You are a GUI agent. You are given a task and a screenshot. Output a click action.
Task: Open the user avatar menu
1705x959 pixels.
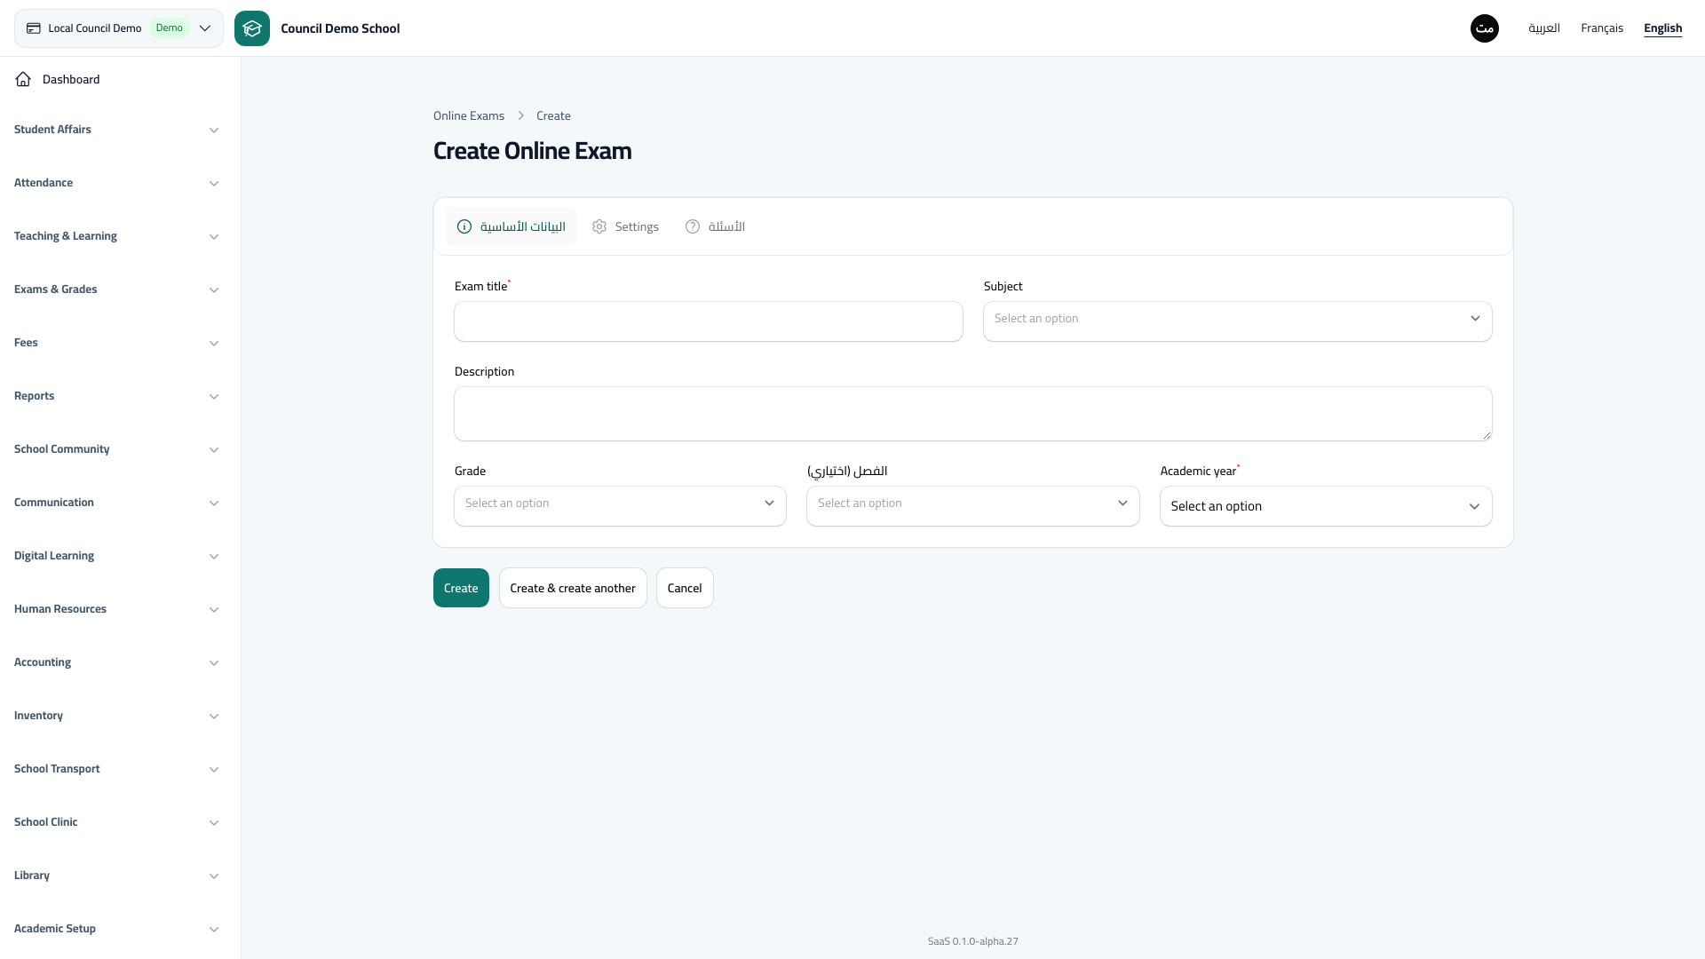click(1485, 28)
